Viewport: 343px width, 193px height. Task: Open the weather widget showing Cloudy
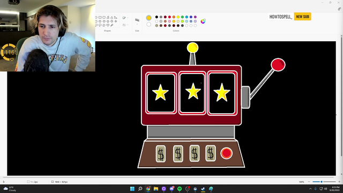pos(10,189)
